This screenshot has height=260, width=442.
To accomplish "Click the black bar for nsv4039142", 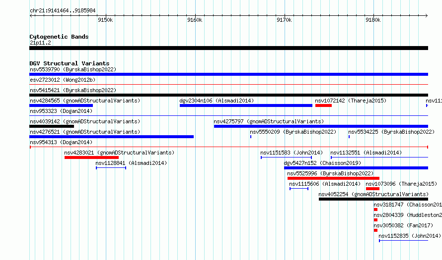I will click(x=52, y=126).
